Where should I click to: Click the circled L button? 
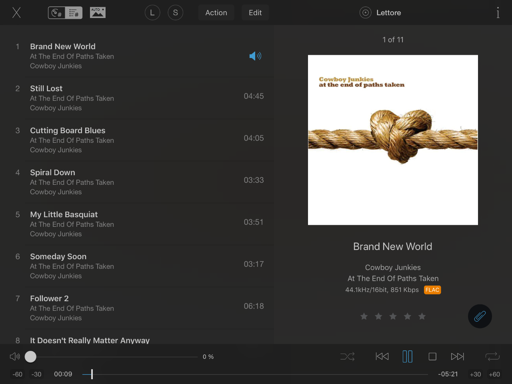pos(152,13)
